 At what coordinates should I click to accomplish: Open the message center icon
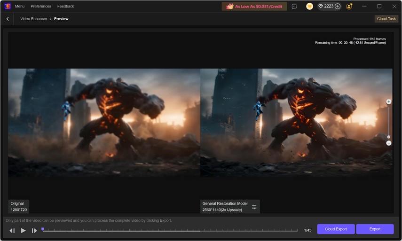tap(294, 7)
